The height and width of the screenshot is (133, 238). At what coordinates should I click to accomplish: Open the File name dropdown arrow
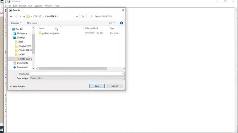(x=123, y=74)
